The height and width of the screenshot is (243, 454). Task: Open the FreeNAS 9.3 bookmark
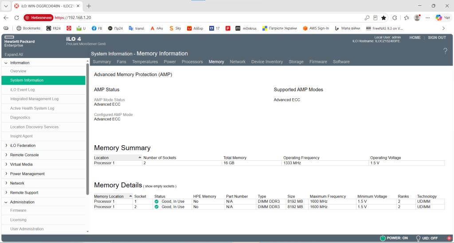tap(384, 28)
